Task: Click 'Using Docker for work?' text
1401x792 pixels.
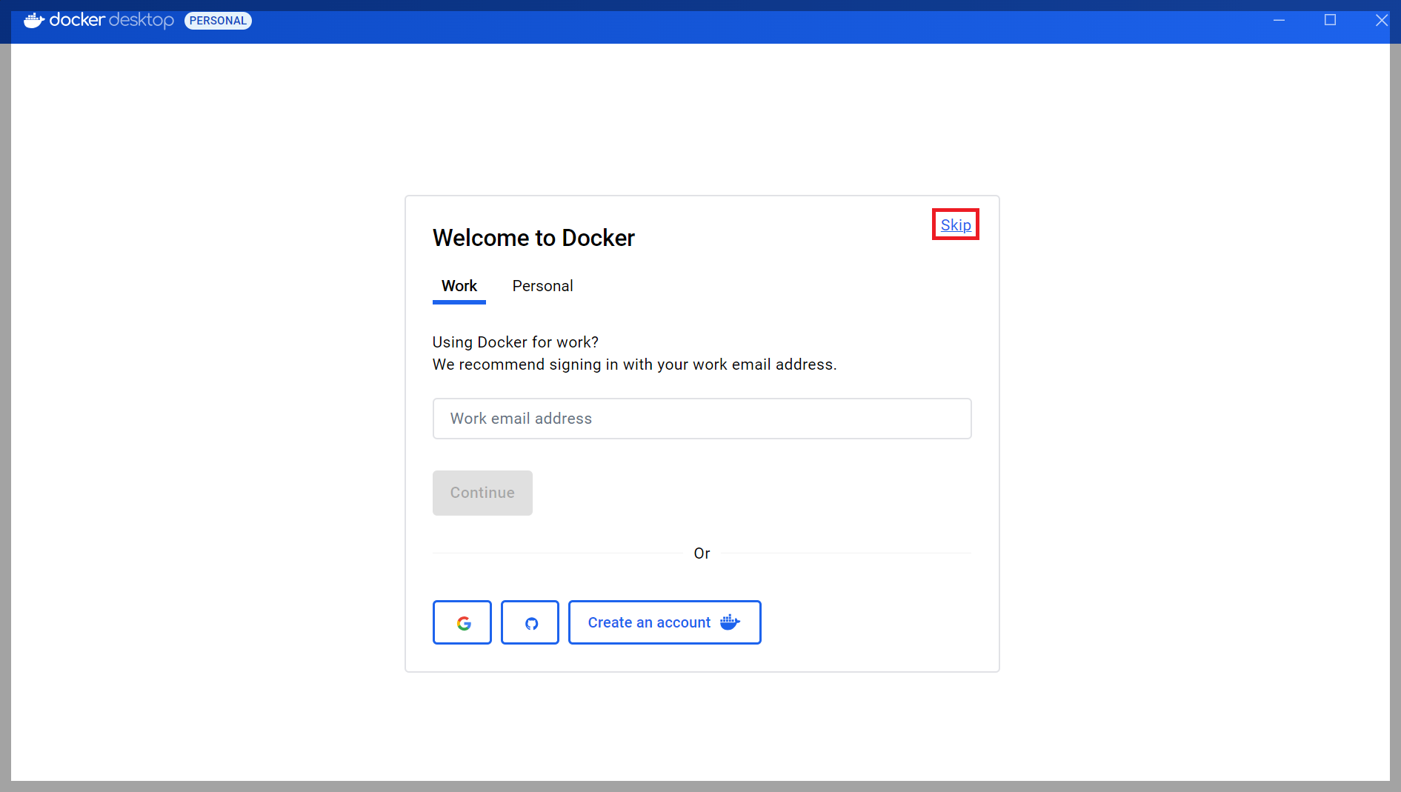Action: (515, 342)
